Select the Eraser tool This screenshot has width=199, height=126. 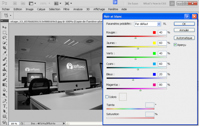click(4, 79)
